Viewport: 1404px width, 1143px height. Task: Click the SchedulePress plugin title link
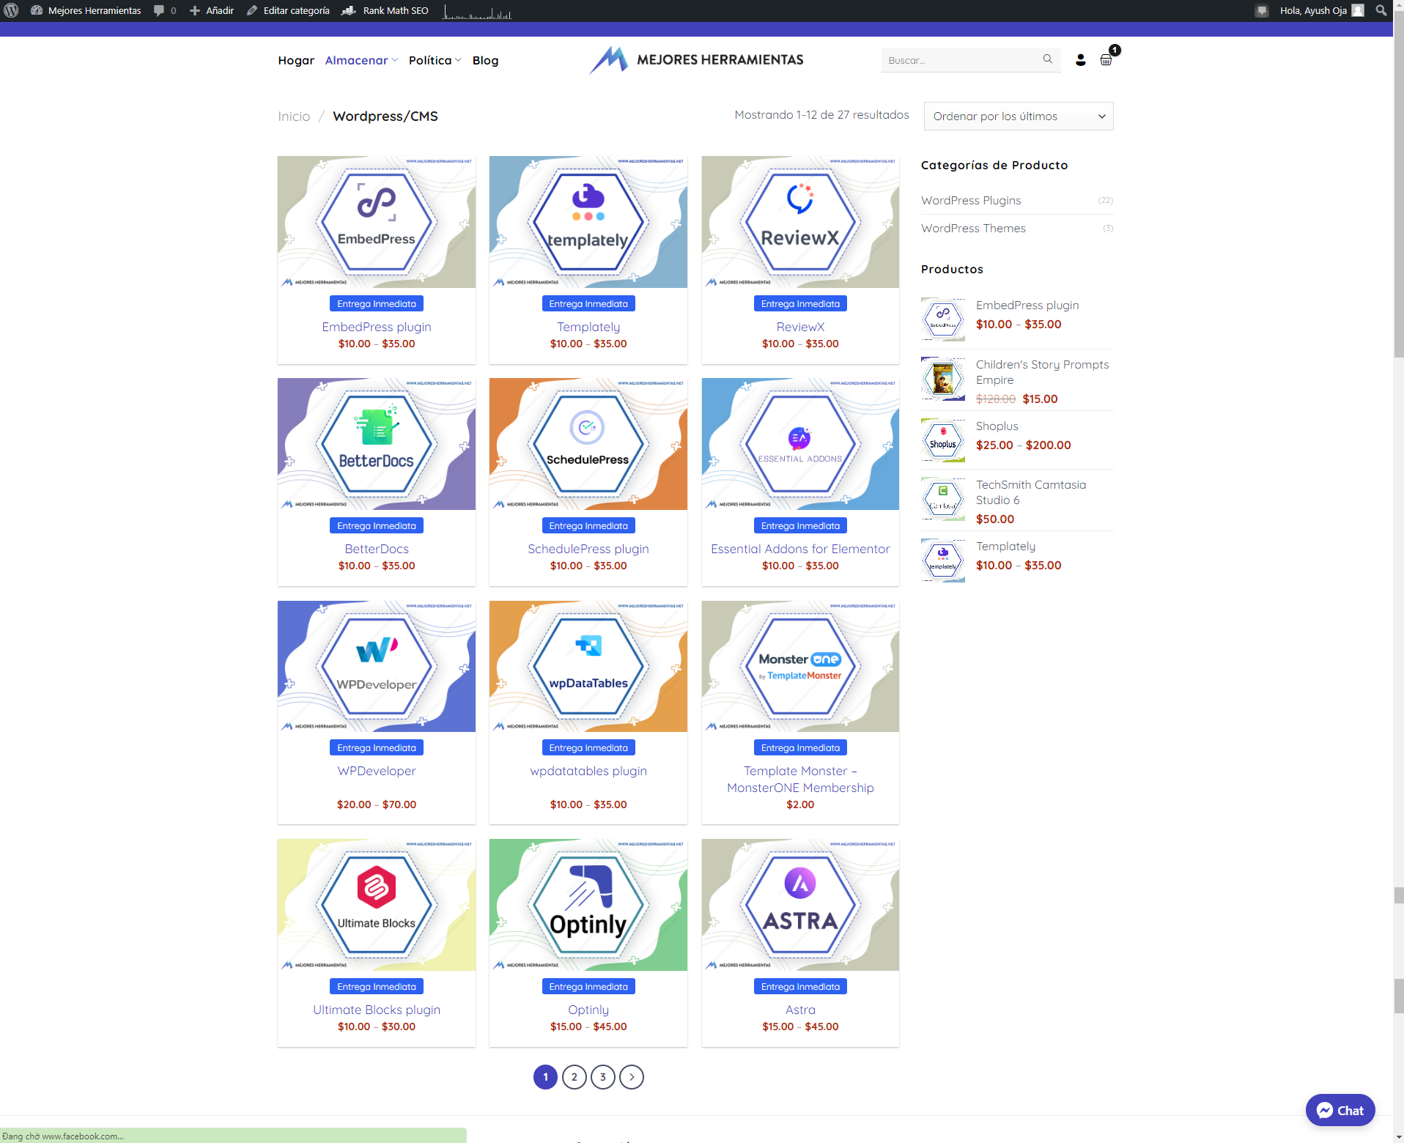tap(588, 549)
